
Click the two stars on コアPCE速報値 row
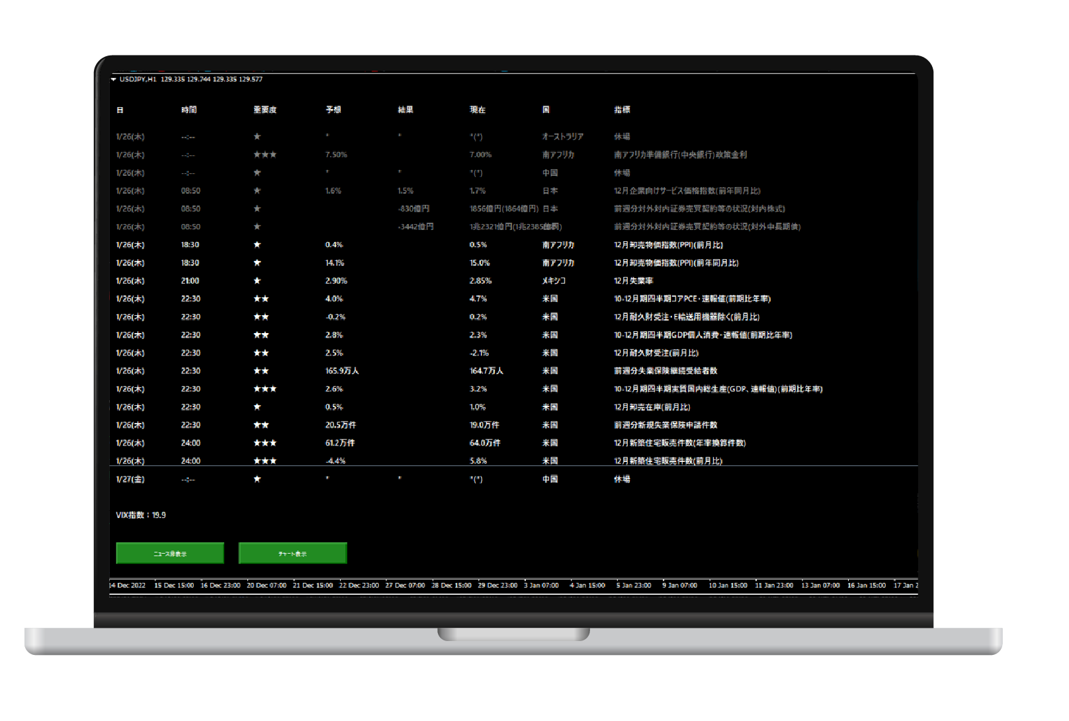point(261,299)
